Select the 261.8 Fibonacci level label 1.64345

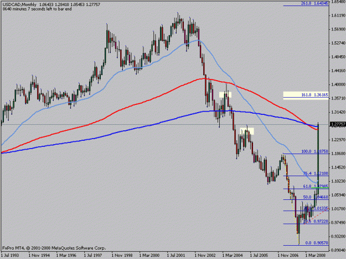[314, 3]
